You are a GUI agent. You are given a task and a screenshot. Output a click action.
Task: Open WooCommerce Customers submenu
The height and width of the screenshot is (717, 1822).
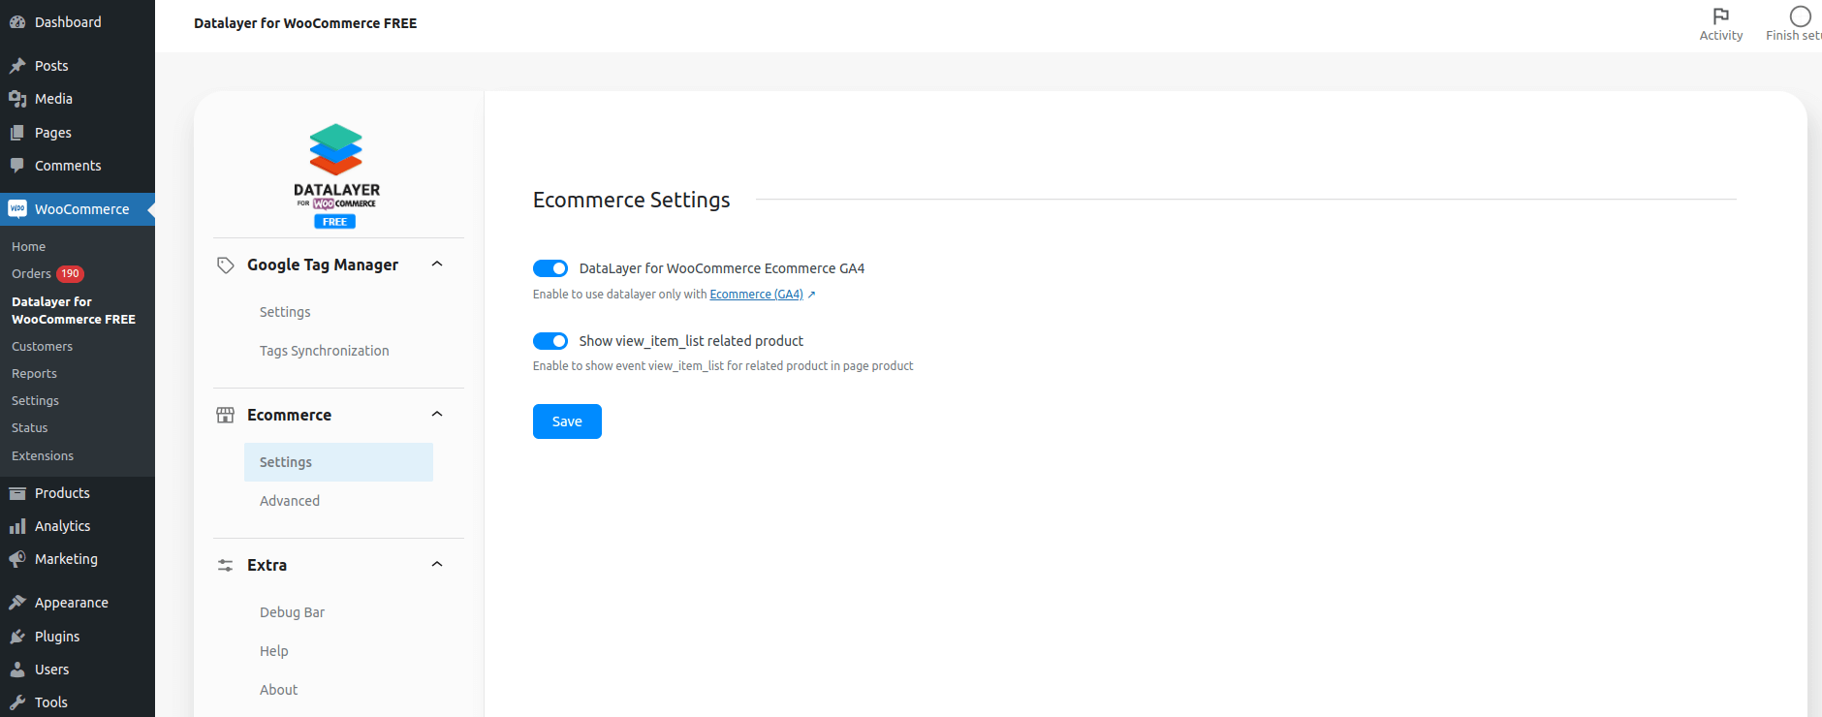[42, 347]
